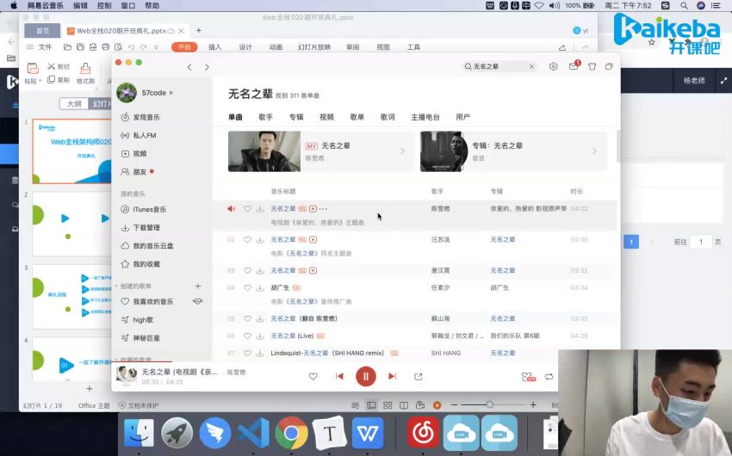Skip to the next track
The image size is (732, 456).
click(x=392, y=376)
